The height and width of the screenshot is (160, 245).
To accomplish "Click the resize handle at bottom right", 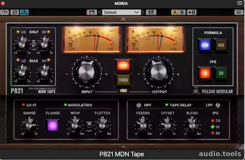I will coord(239,147).
